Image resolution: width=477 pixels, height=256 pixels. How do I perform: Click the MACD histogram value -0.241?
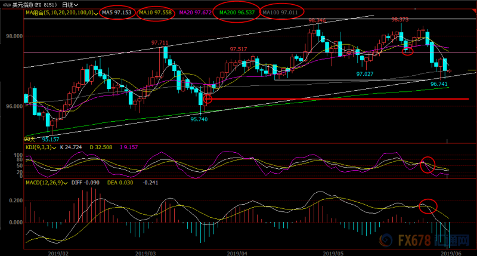pos(150,183)
